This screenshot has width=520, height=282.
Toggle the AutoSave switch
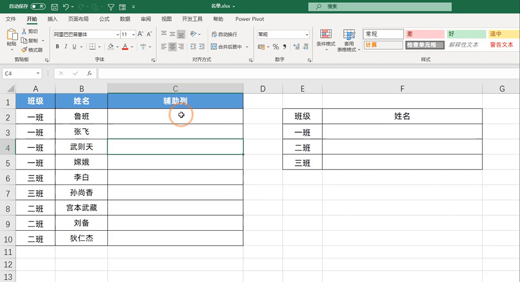click(38, 6)
